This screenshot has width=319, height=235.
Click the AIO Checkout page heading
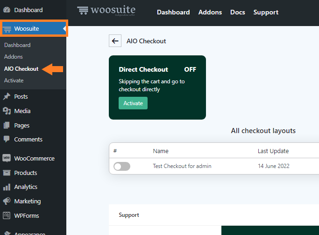coord(146,41)
